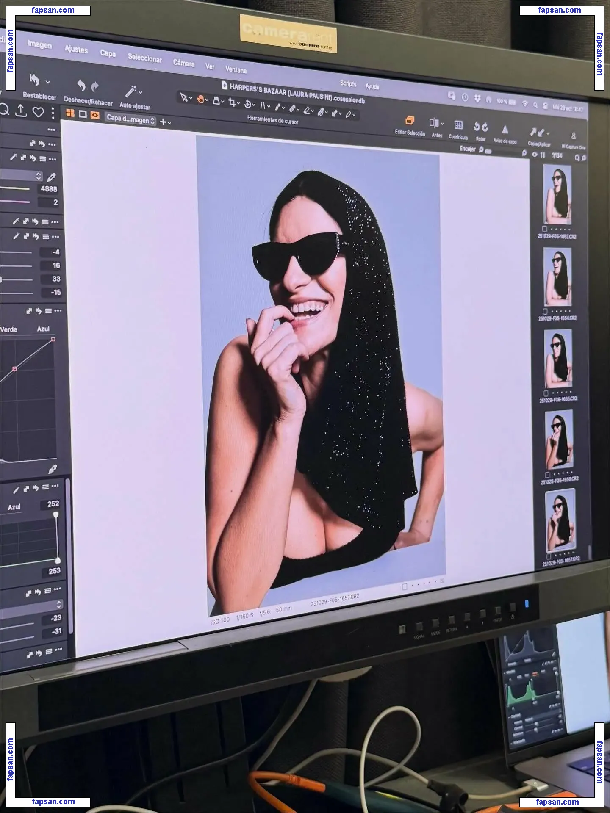610x813 pixels.
Task: Pick white balance with the eyedropper icon
Action: [x=52, y=177]
